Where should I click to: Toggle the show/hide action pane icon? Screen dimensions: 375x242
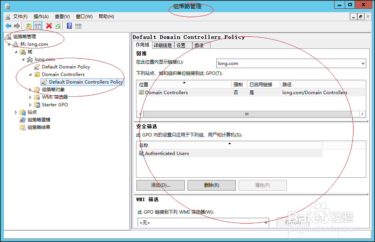[78, 26]
